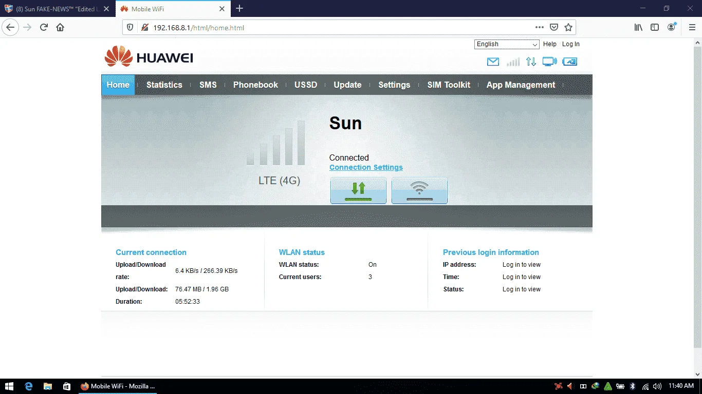The height and width of the screenshot is (394, 702).
Task: Open the Library bookshelf icon
Action: pyautogui.click(x=638, y=27)
